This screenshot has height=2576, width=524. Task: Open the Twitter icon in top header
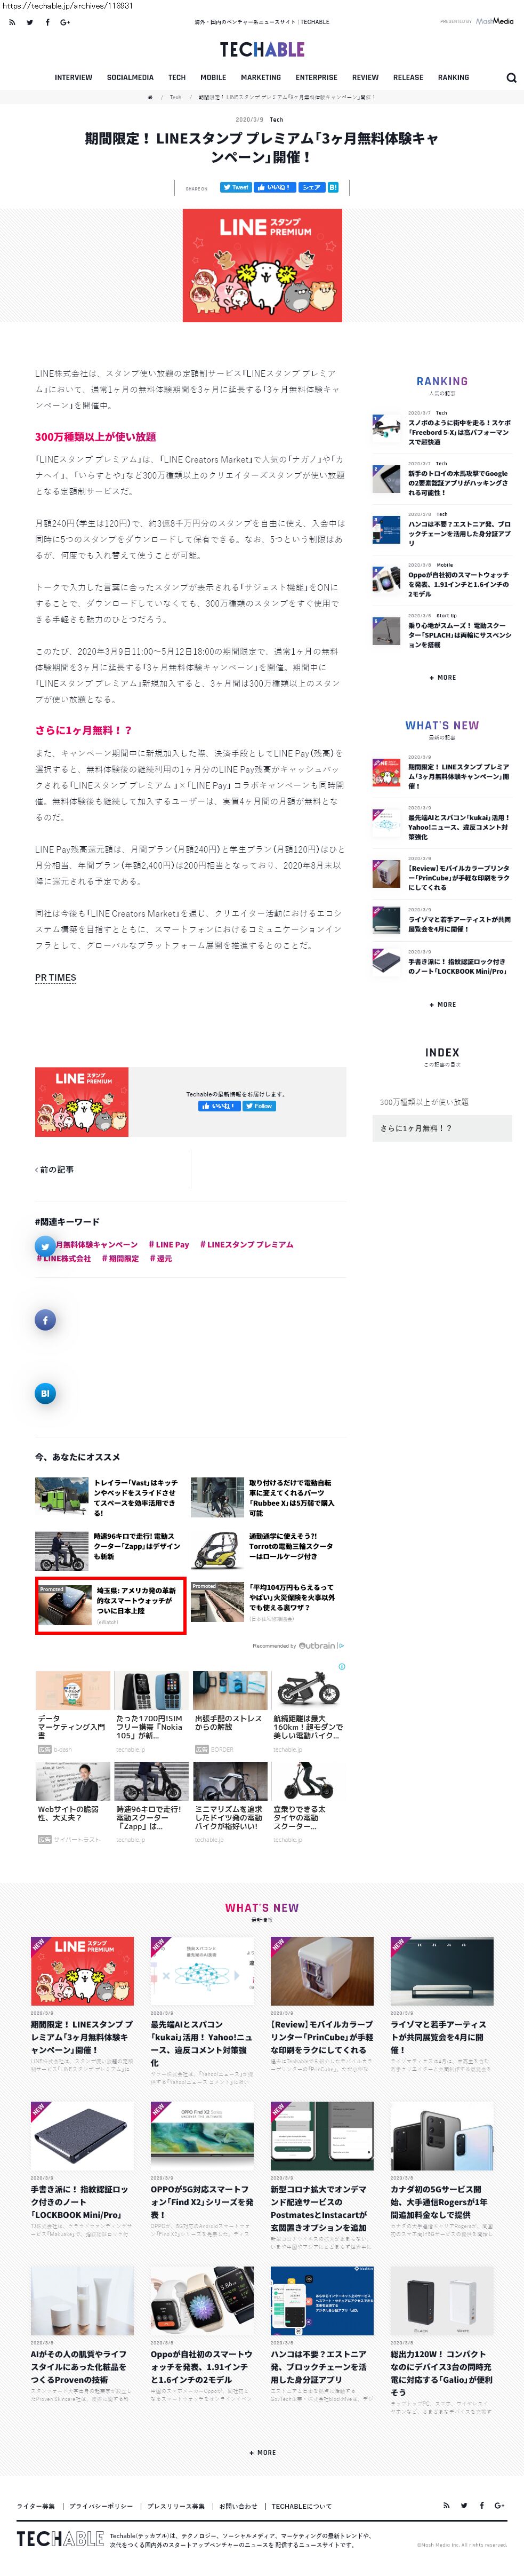[29, 22]
